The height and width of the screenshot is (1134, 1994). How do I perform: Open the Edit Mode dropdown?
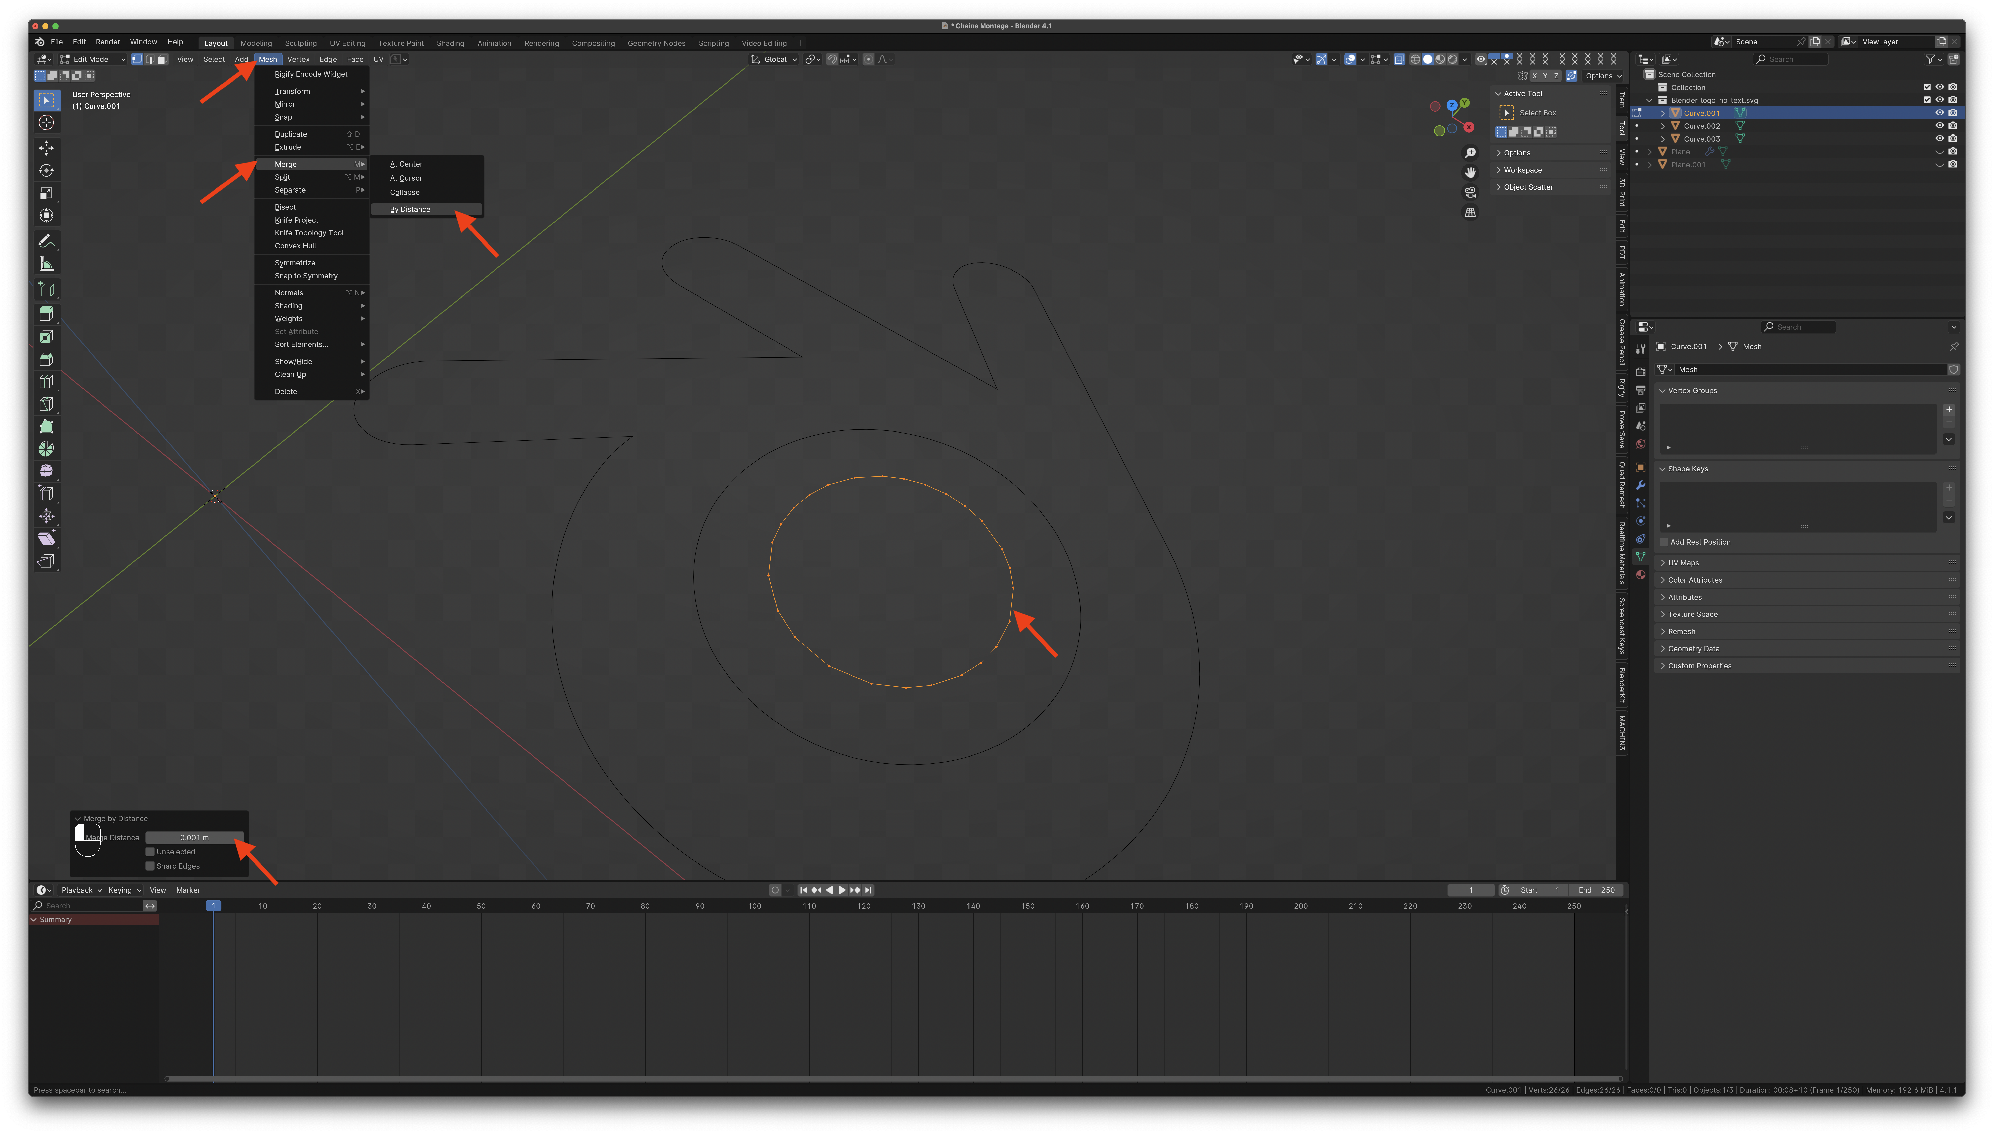tap(93, 59)
